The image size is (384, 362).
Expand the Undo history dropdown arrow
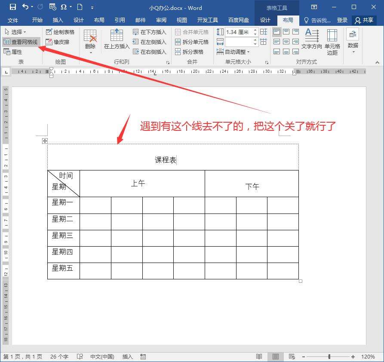point(32,7)
